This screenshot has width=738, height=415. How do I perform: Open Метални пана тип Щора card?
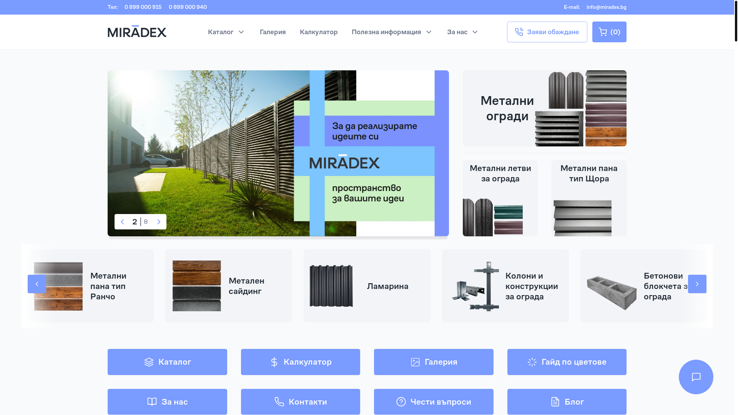[x=589, y=198]
